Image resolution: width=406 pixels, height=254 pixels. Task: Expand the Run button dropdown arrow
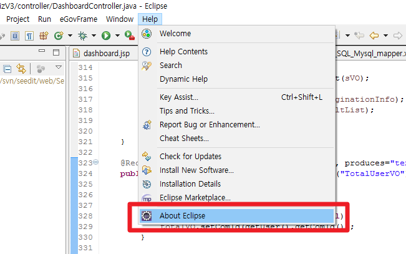click(117, 36)
